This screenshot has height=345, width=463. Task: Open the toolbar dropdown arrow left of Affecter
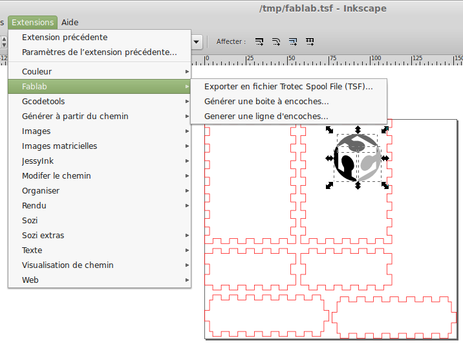197,42
